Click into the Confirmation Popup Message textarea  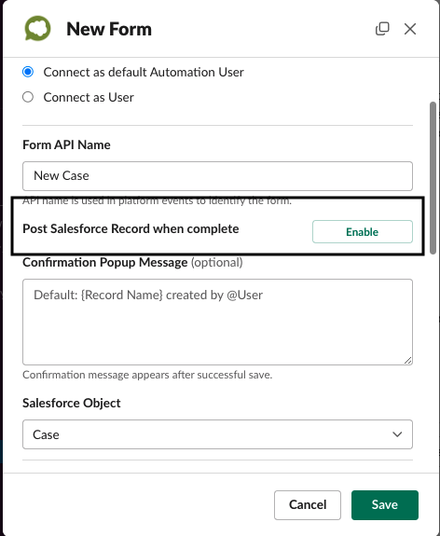click(217, 322)
